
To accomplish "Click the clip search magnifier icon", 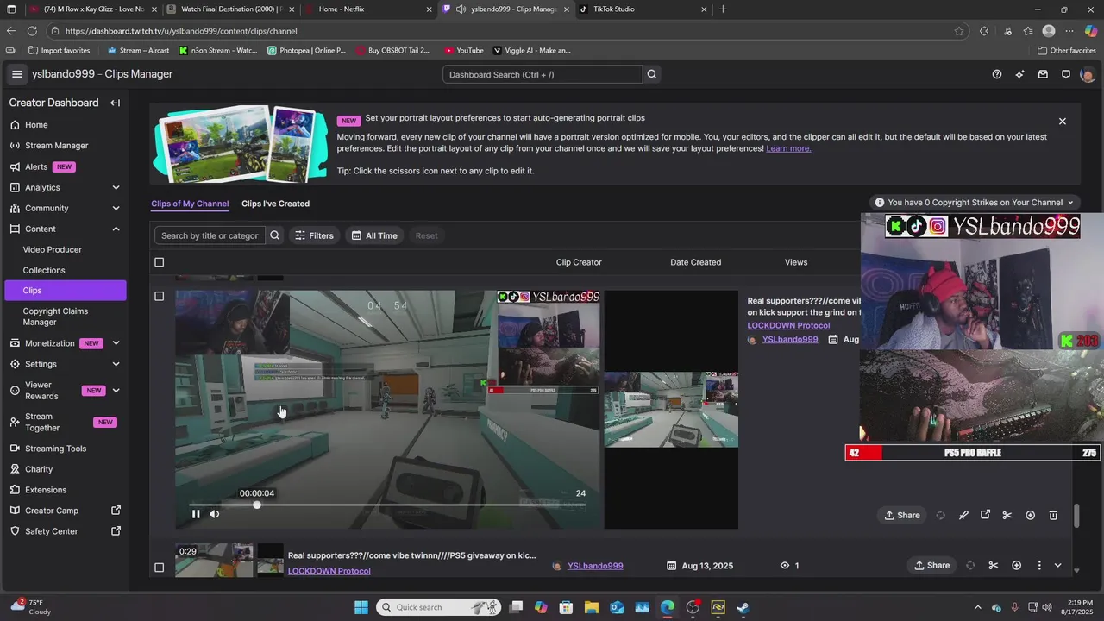I will [x=274, y=235].
